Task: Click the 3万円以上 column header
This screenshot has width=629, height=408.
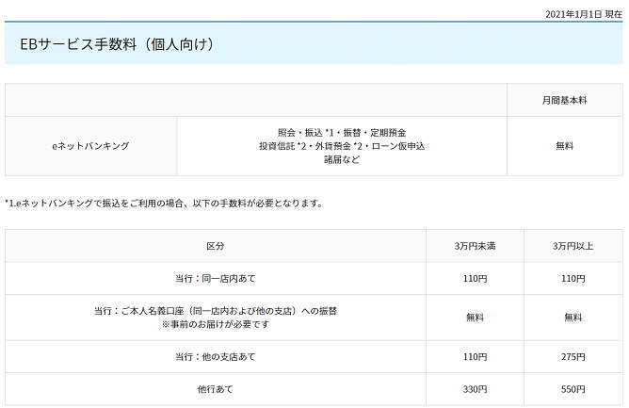Action: (573, 246)
